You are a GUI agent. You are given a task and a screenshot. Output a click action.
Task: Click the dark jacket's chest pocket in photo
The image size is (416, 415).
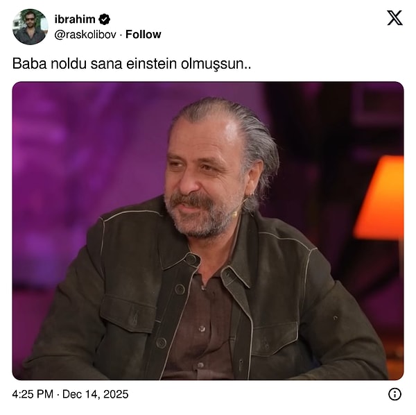pos(128,313)
